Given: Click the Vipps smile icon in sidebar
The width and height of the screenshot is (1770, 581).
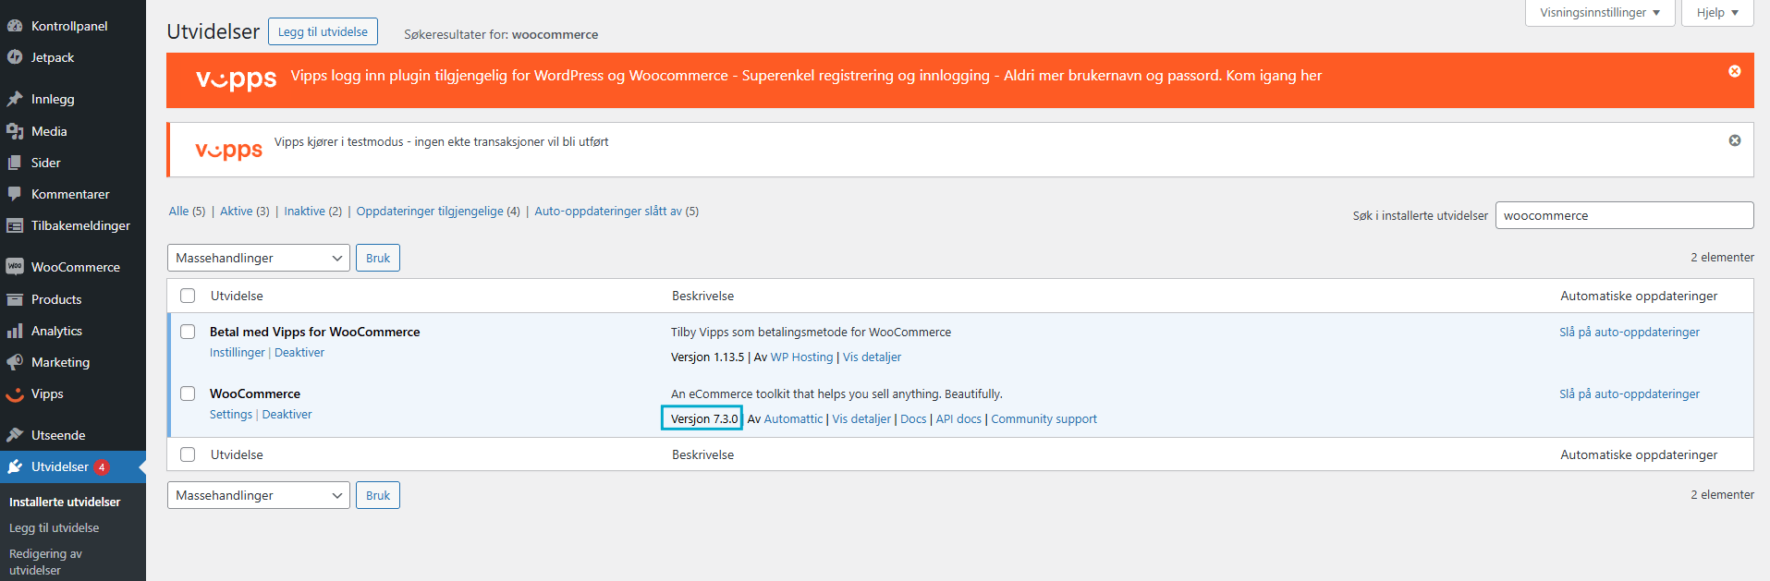Looking at the screenshot, I should tap(15, 394).
